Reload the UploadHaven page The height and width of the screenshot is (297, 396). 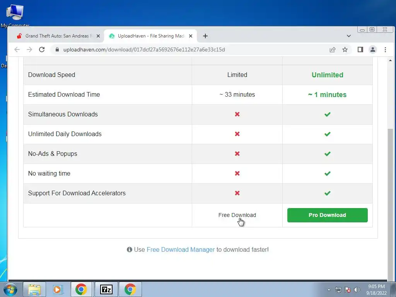click(x=42, y=49)
